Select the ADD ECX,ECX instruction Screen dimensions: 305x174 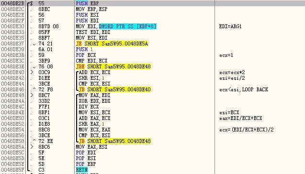94,73
